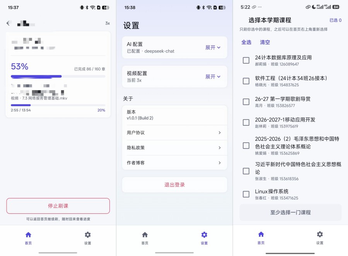Tap the 2:55 / 13:54 time label
The width and height of the screenshot is (348, 256).
click(x=20, y=110)
